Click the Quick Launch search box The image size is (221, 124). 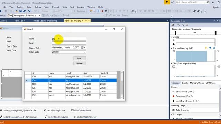pyautogui.click(x=191, y=2)
